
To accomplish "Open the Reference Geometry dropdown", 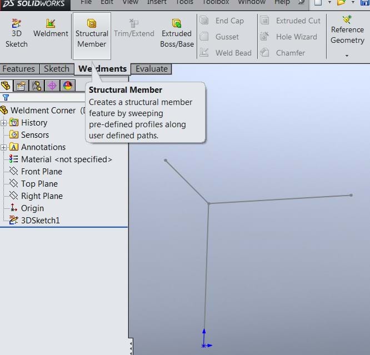I will (x=347, y=55).
